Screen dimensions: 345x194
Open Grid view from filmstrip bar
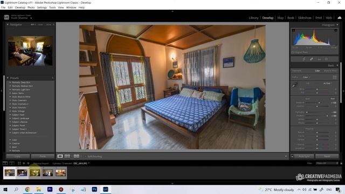[x=19, y=163]
